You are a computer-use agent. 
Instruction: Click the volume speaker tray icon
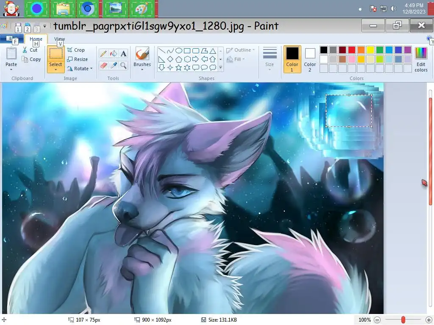click(x=393, y=9)
